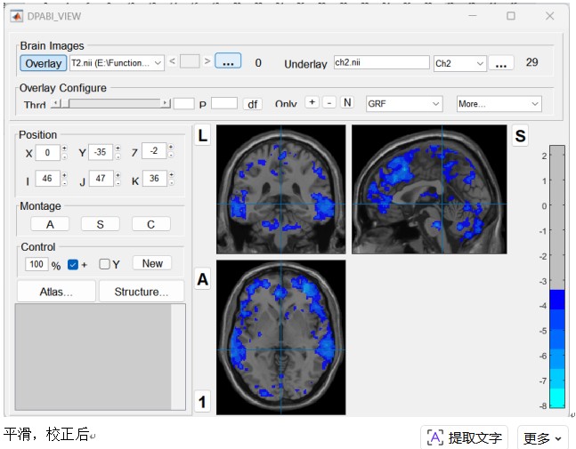Toggle the crosshair '+' checkbox
Image resolution: width=576 pixels, height=449 pixels.
click(x=73, y=264)
